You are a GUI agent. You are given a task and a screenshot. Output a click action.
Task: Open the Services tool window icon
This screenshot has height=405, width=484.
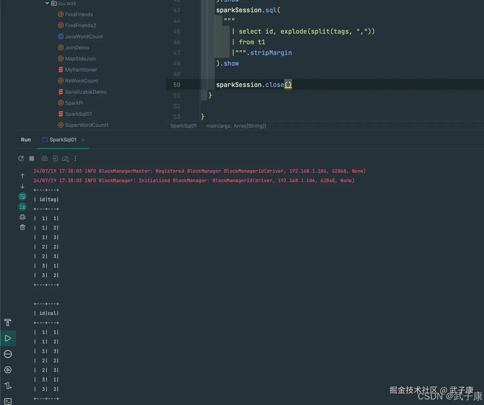coord(8,370)
